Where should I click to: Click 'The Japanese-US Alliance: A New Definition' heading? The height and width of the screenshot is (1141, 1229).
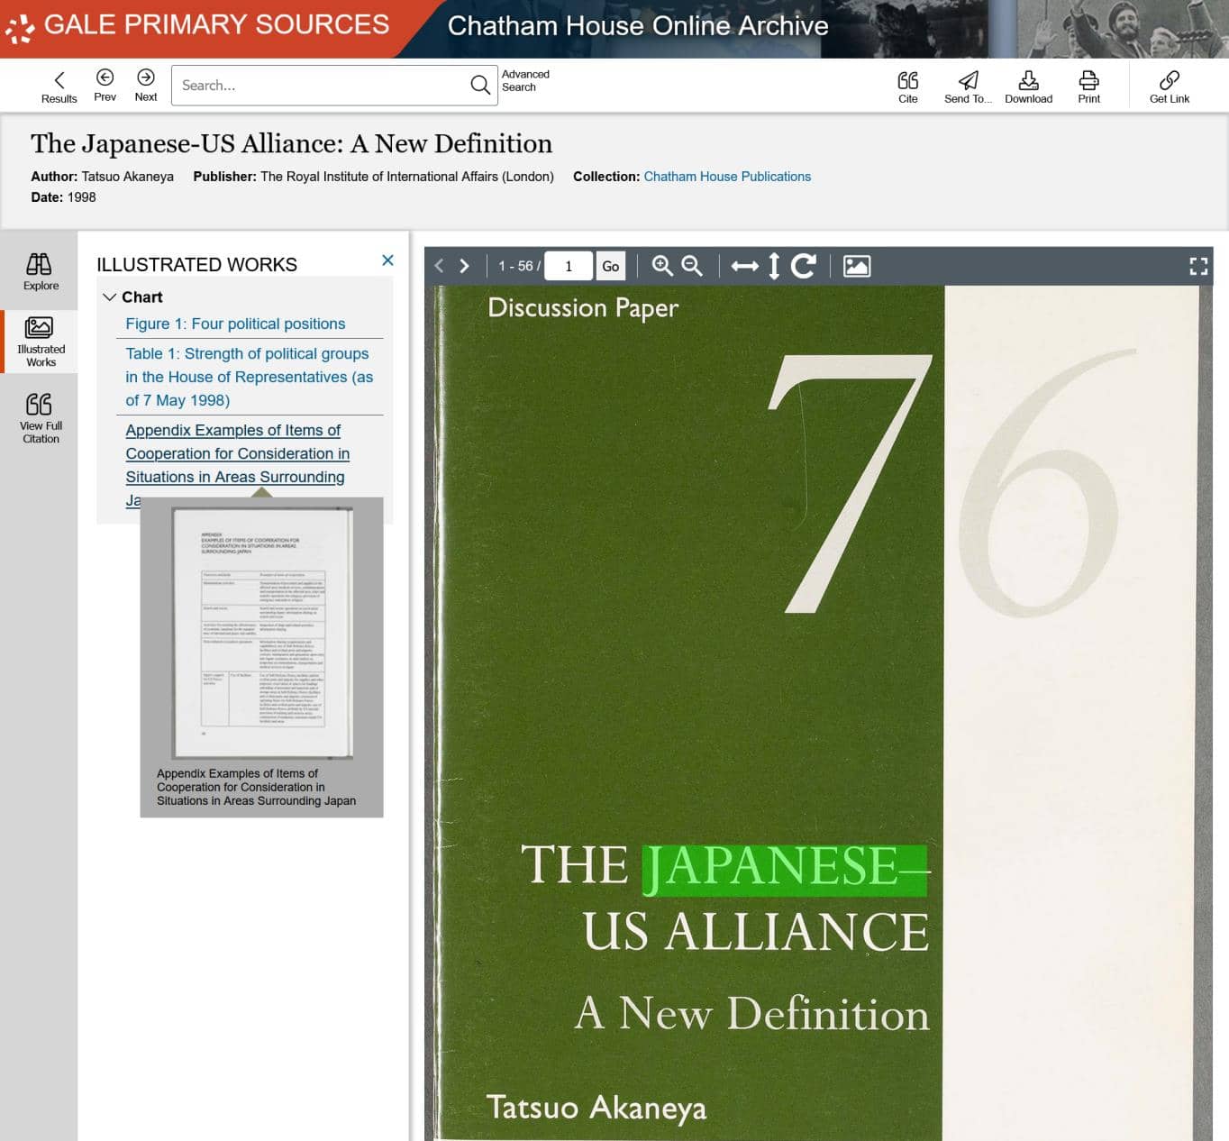[291, 143]
